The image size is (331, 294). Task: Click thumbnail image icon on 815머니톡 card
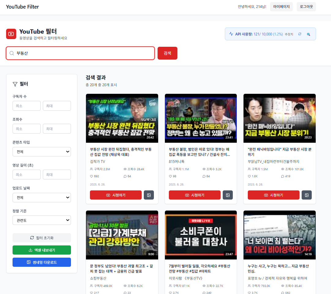[228, 195]
